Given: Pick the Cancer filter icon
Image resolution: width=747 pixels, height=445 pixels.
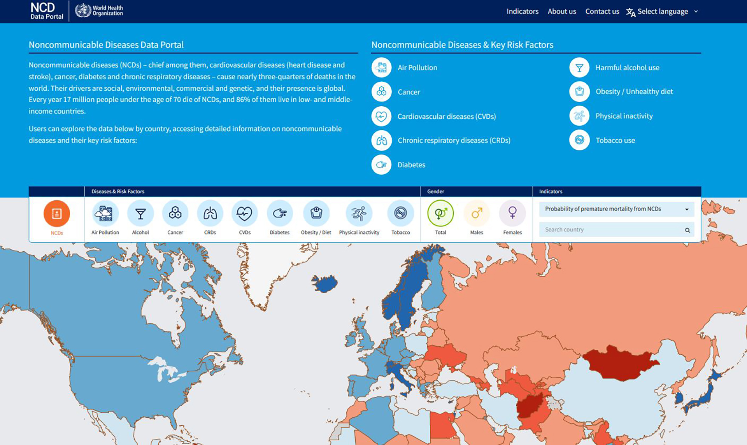Looking at the screenshot, I should pyautogui.click(x=175, y=214).
